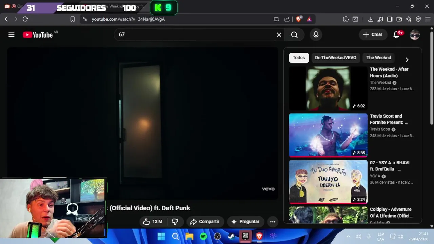This screenshot has width=434, height=244.
Task: Run the search with the magnifier button
Action: pyautogui.click(x=294, y=35)
